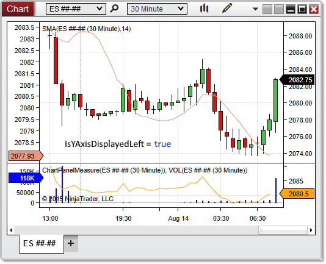Click the first gray link button in title bar
Screen dimensions: 326x264
(x=267, y=9)
